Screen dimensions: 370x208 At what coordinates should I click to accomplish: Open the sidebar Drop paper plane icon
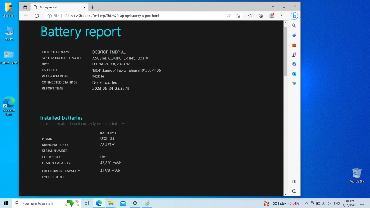[294, 84]
